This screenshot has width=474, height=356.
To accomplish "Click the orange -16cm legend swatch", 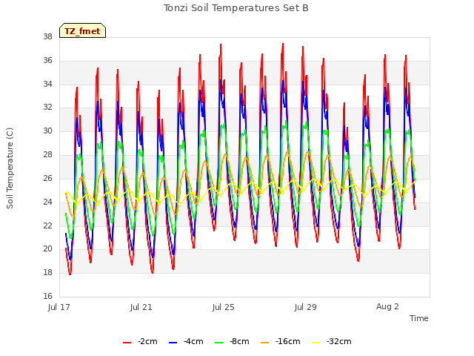I will point(265,343).
